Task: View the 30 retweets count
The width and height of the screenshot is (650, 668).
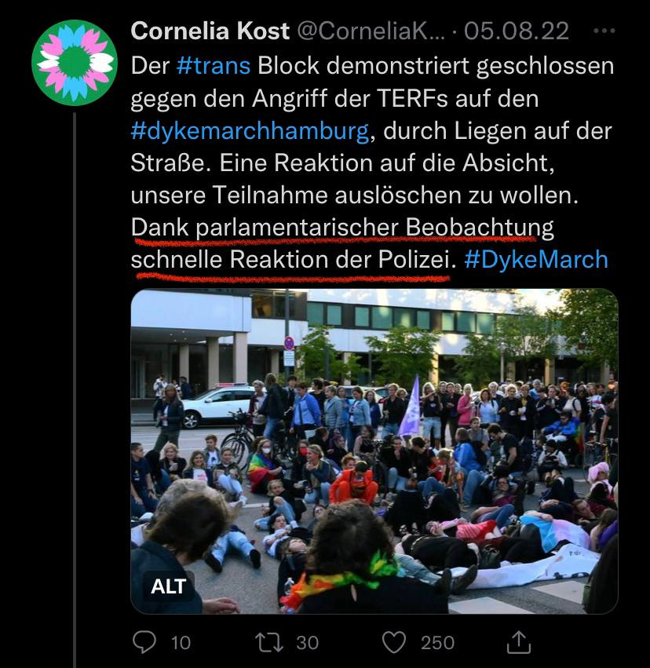Action: point(307,642)
